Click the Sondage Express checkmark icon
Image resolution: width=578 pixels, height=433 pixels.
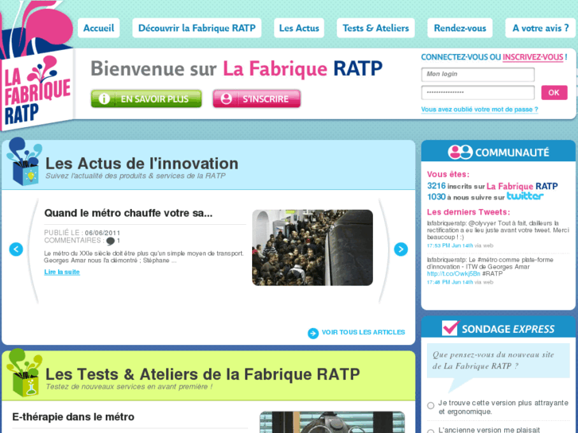click(x=450, y=327)
